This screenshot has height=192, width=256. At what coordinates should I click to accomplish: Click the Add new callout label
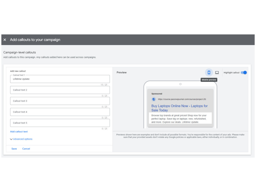click(x=18, y=71)
